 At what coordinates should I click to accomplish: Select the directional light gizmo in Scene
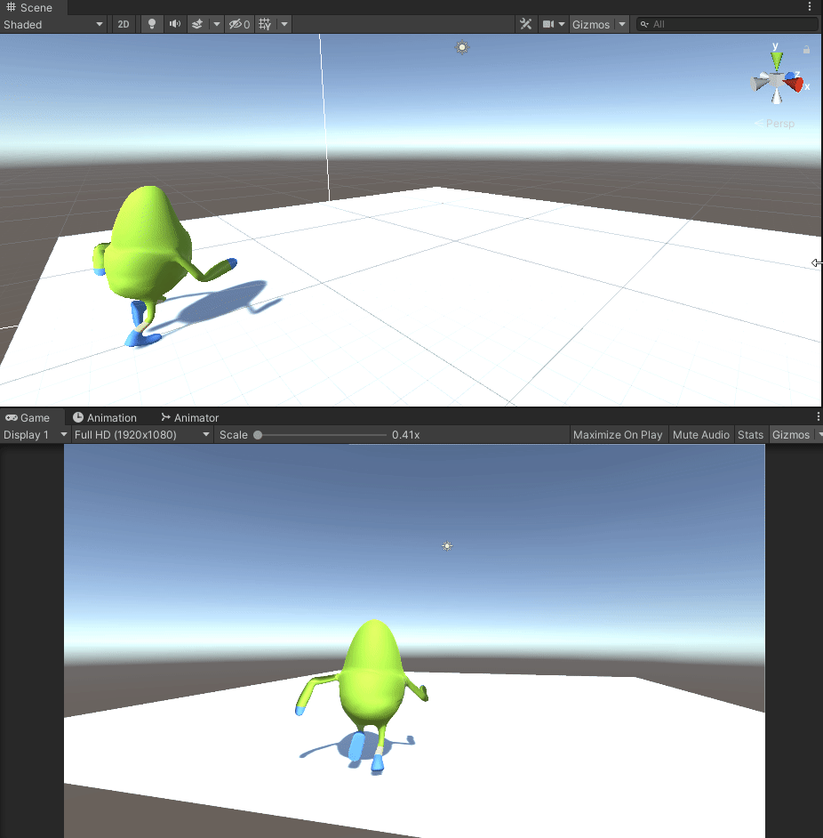pyautogui.click(x=462, y=47)
